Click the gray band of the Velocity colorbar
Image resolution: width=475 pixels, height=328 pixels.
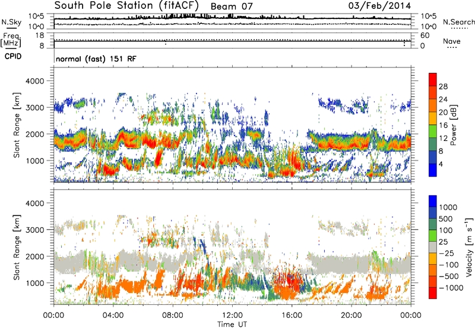click(433, 247)
